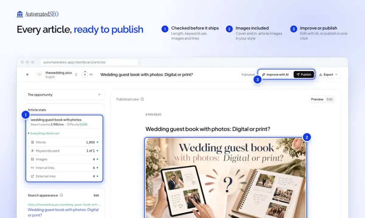
Task: Click Everything checks out status text
Action: pos(45,133)
